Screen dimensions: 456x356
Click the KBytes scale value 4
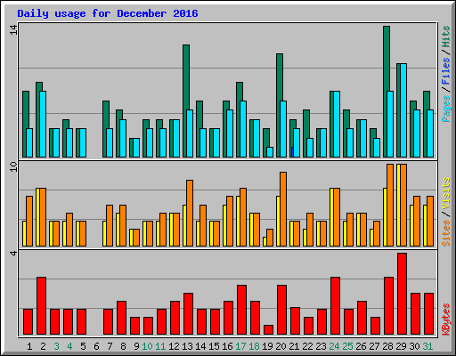click(13, 253)
